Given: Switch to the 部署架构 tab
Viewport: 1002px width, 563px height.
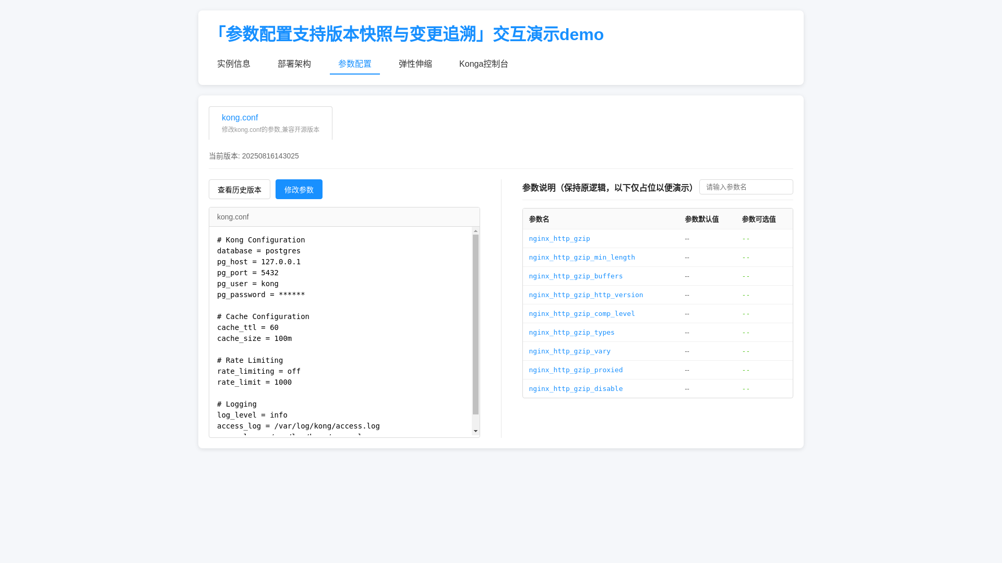Looking at the screenshot, I should coord(294,64).
